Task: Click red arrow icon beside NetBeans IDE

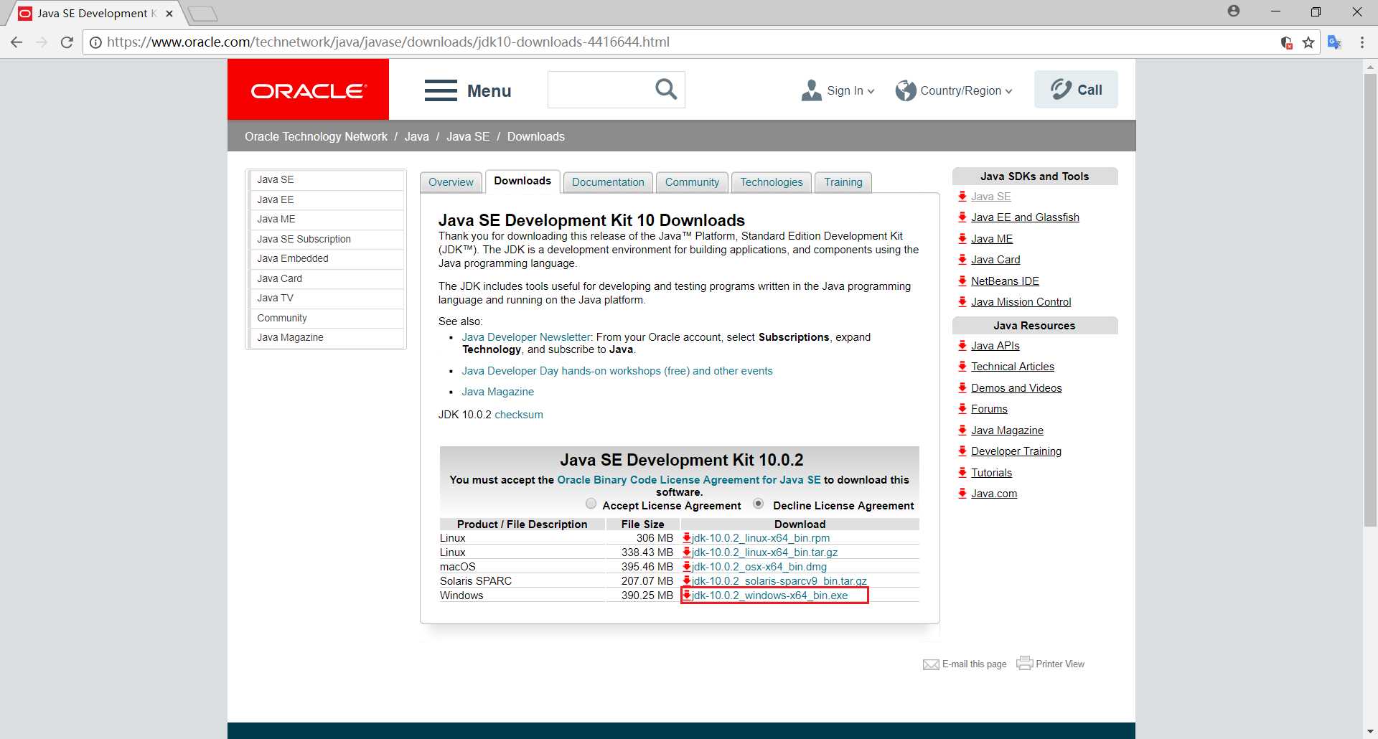Action: click(962, 281)
